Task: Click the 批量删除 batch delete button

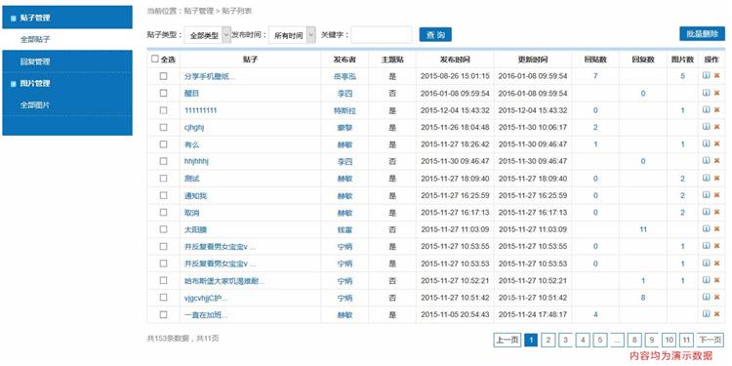Action: click(702, 33)
